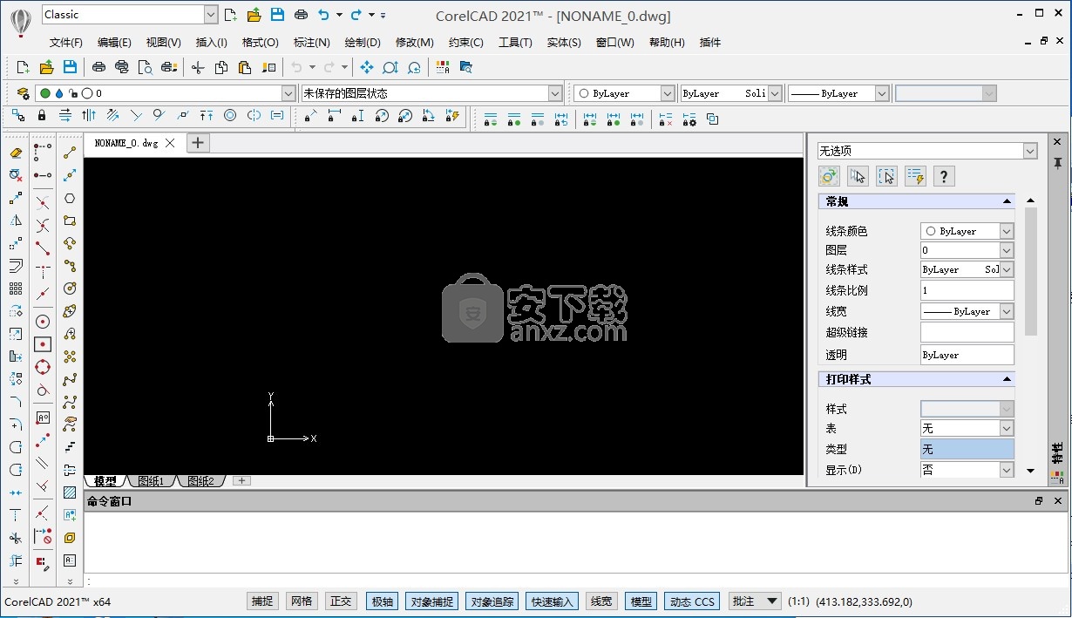
Task: Select the Pattern array grid tool
Action: pyautogui.click(x=15, y=289)
